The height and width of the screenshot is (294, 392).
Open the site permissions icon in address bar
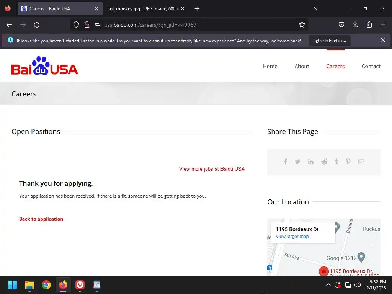98,25
